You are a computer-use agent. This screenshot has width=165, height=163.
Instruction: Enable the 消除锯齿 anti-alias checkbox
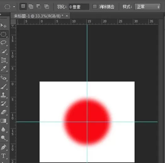click(x=95, y=7)
